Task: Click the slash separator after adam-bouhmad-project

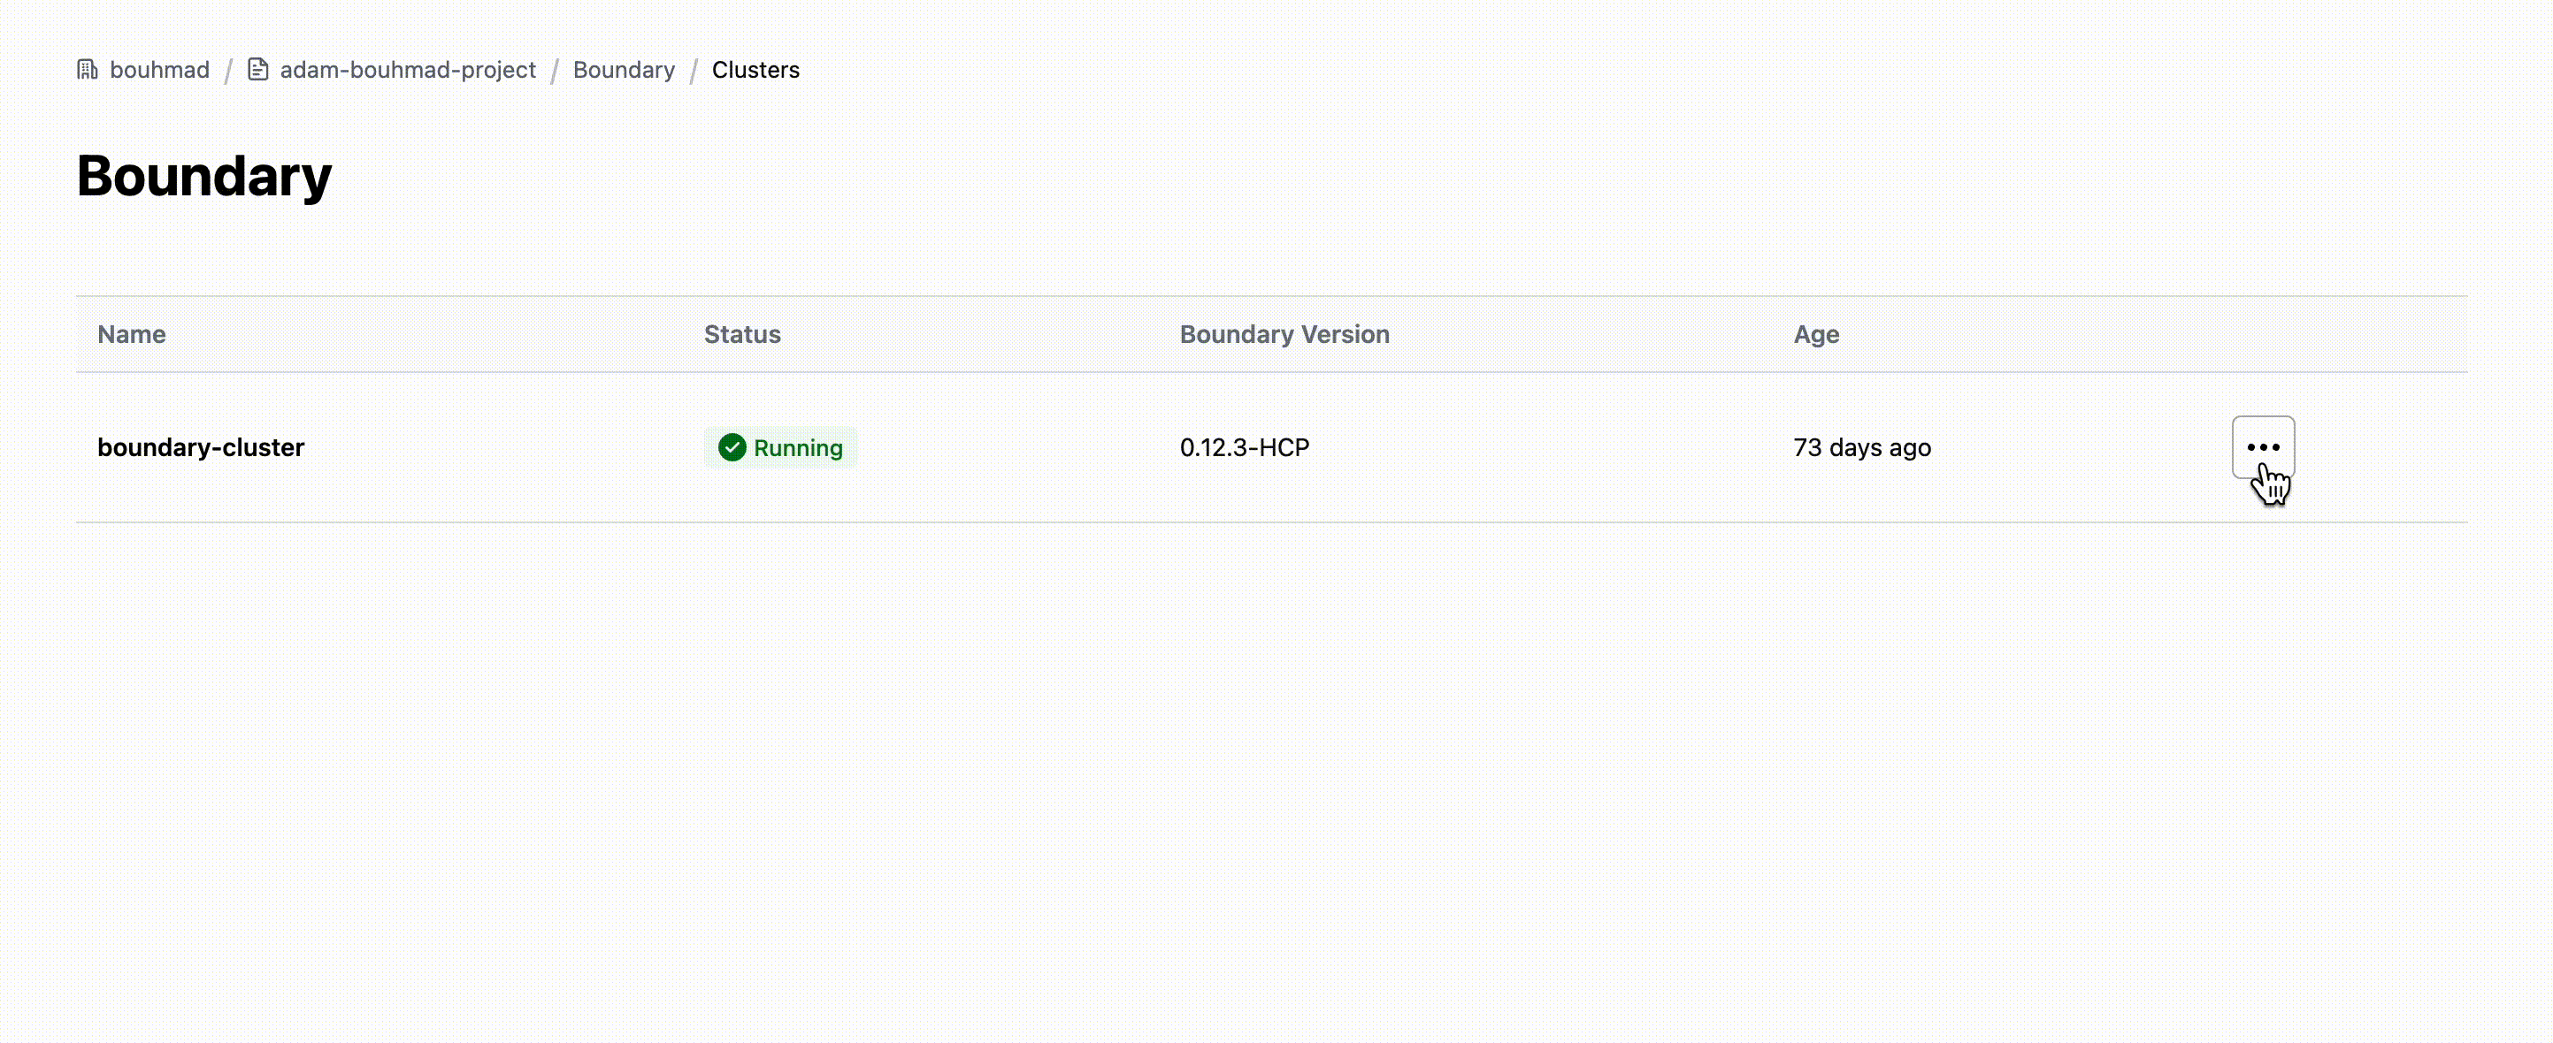Action: (555, 71)
